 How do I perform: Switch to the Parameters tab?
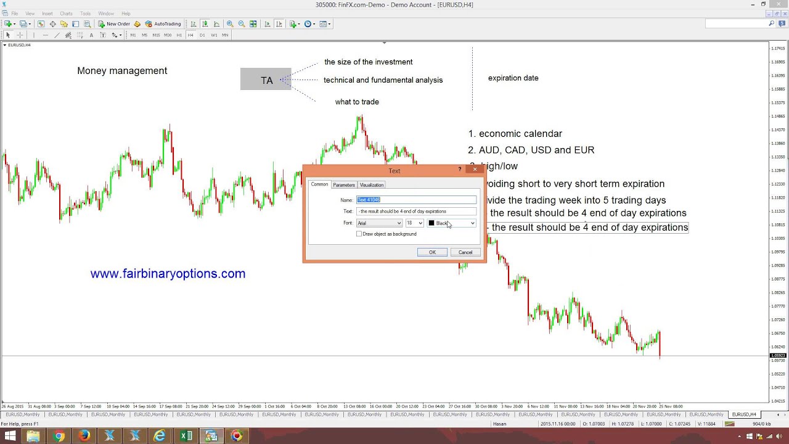344,185
